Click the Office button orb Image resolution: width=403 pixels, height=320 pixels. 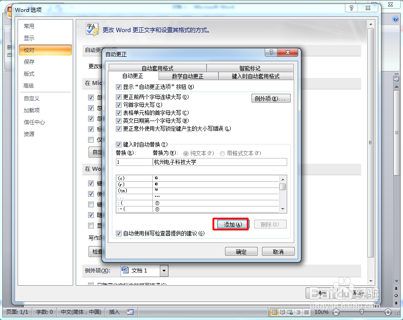coord(9,12)
